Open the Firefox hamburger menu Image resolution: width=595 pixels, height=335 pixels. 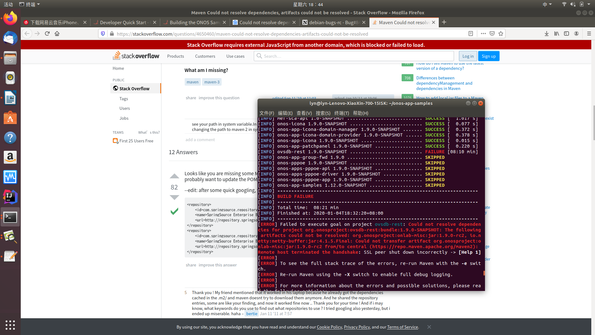click(589, 33)
